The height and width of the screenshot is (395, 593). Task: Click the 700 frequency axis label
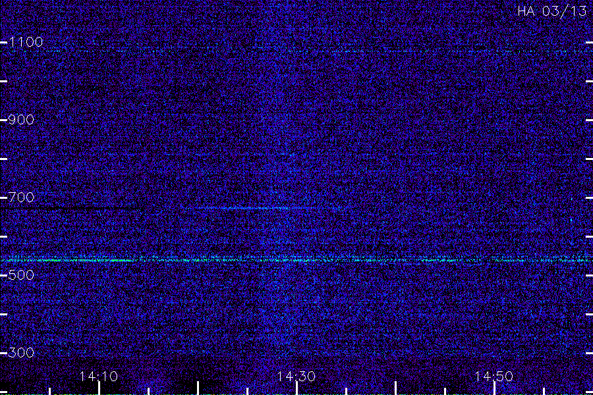tap(21, 197)
